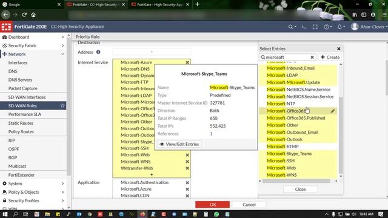
Task: Remove Microsoft-Azure from Internet Service
Action: click(187, 62)
